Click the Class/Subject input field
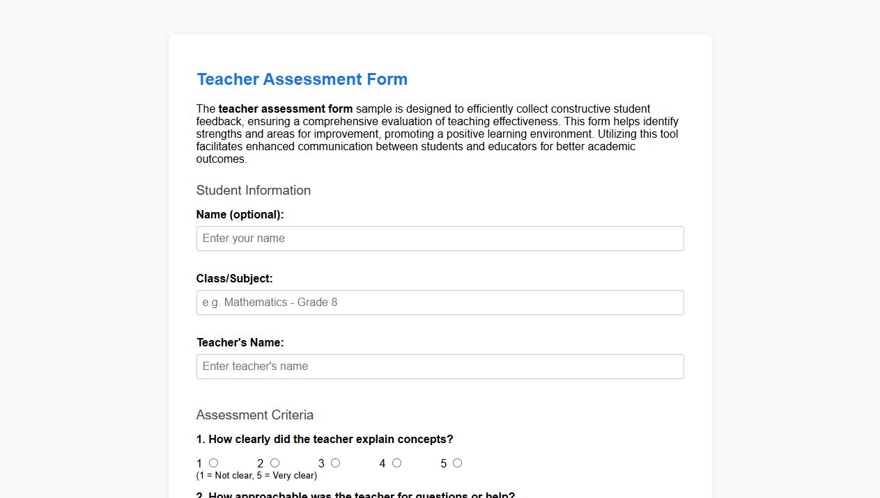The width and height of the screenshot is (880, 498). click(440, 302)
